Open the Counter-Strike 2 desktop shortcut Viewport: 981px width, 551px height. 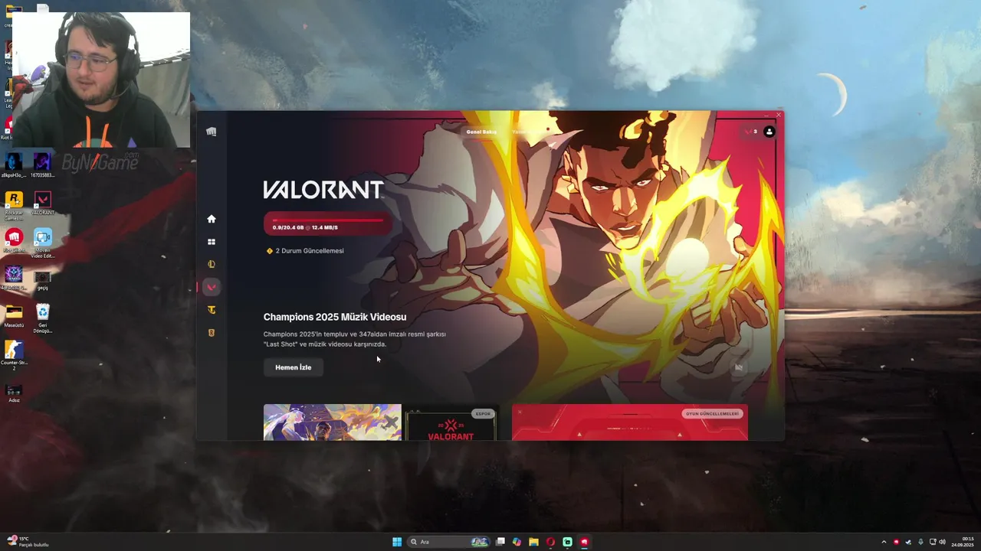tap(14, 356)
